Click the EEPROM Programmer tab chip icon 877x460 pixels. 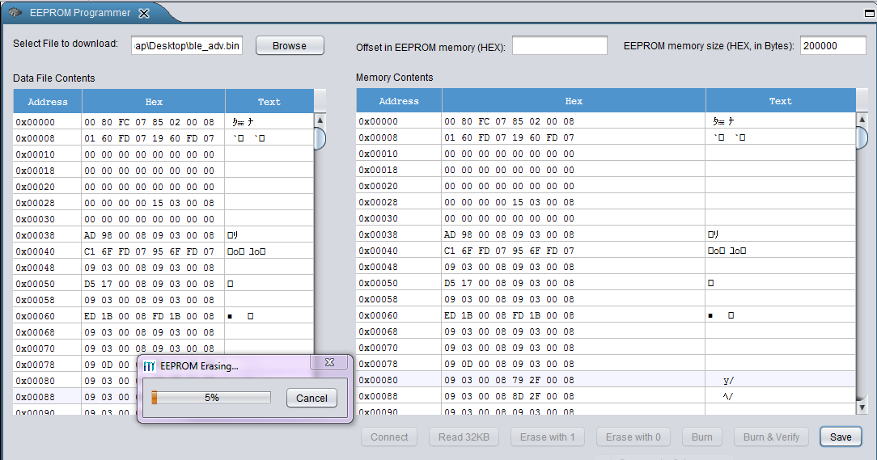[x=15, y=12]
